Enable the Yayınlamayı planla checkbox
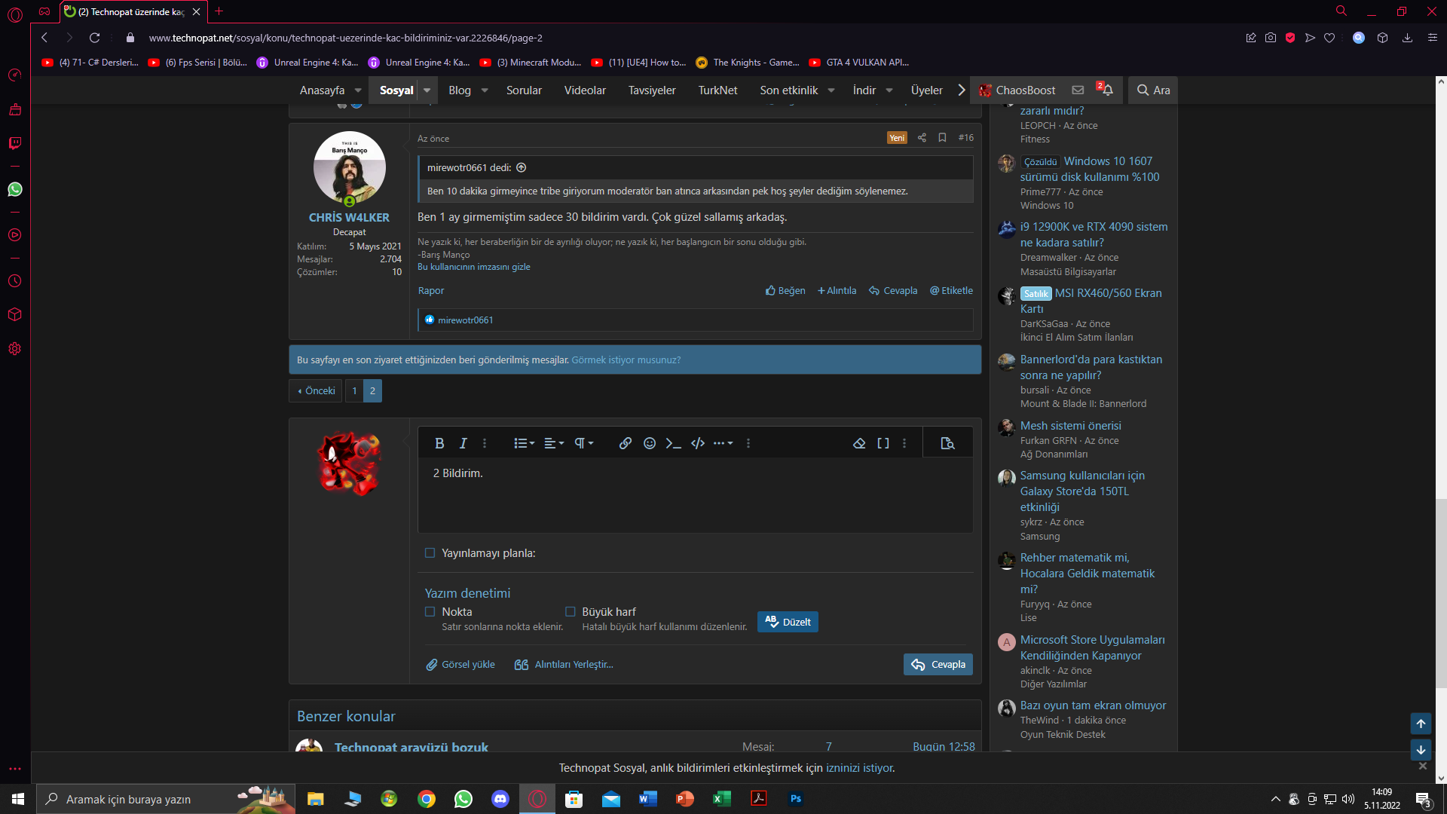Viewport: 1447px width, 814px height. coord(430,552)
